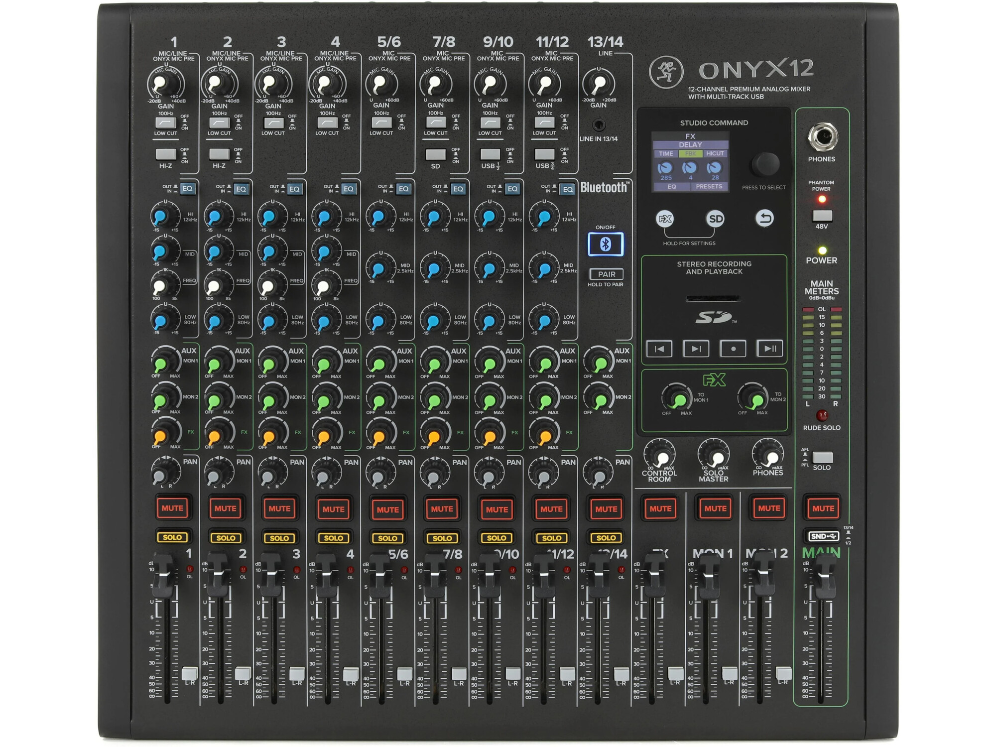996x747 pixels.
Task: Click channel 5/6 MID 2.5kHz knob
Action: tap(381, 268)
